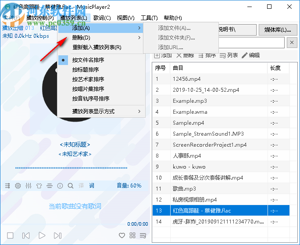The width and height of the screenshot is (300, 245).
Task: Open skin switch shirt icon
Action: coord(39,186)
